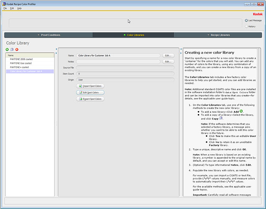Copy the selected color library icon
The height and width of the screenshot is (209, 266).
12,50
